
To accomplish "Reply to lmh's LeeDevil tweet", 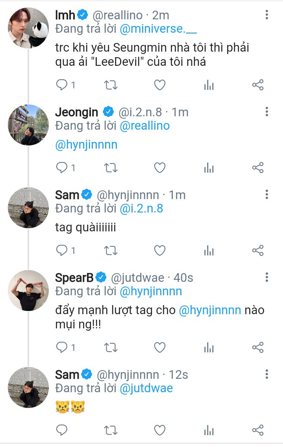I will coord(62,85).
